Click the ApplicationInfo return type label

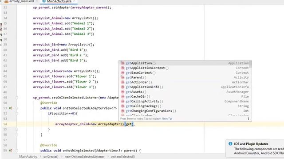tap(235, 87)
